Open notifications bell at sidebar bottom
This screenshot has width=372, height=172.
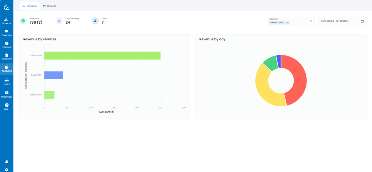[x=7, y=161]
